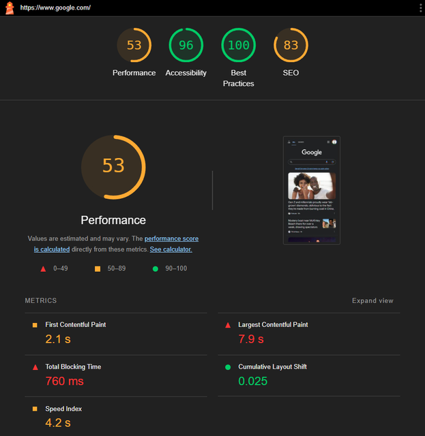Click the green circle beside Cumulative Layout Shift

click(228, 367)
